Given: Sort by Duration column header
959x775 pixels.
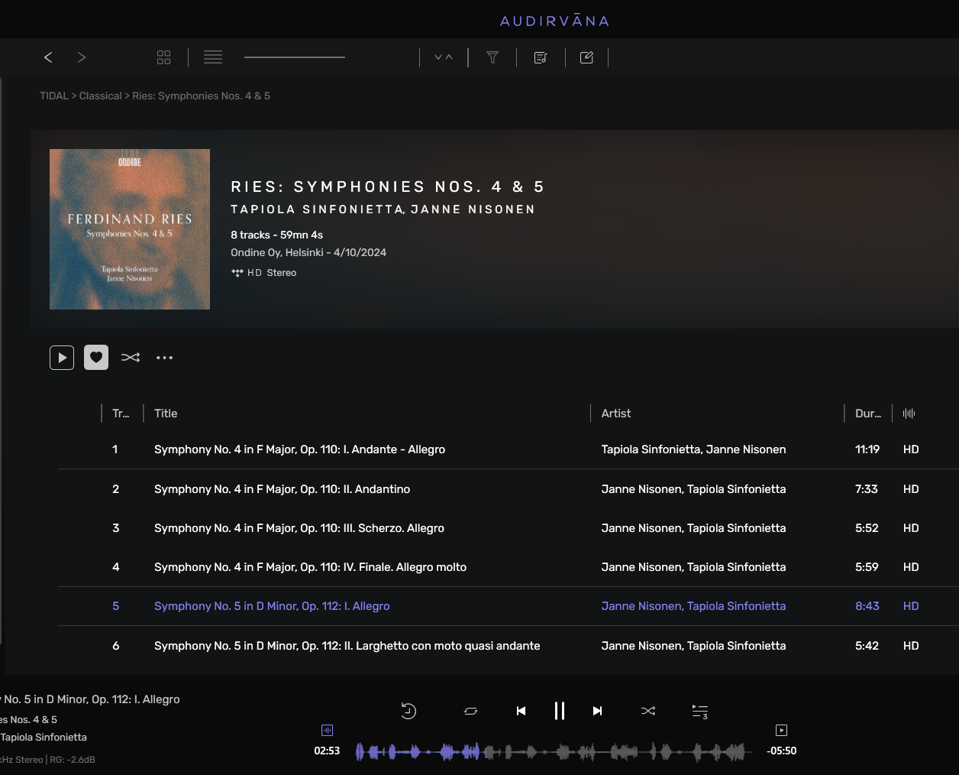Looking at the screenshot, I should [x=868, y=413].
